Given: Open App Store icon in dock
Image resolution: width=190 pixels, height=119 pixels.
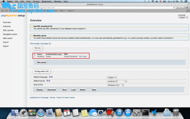Looking at the screenshot, I should (x=128, y=113).
